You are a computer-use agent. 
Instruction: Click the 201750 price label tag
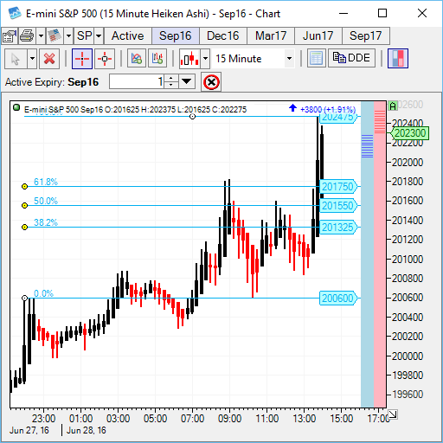pos(338,187)
